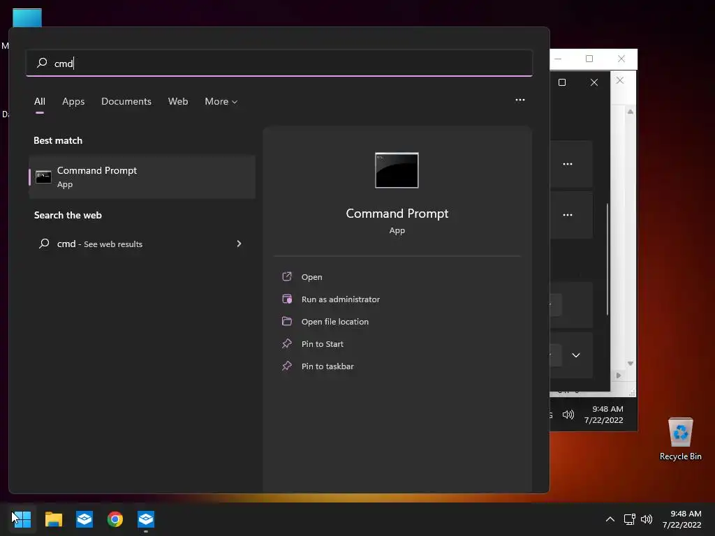Click magnifier icon beside cmd web result

[44, 244]
